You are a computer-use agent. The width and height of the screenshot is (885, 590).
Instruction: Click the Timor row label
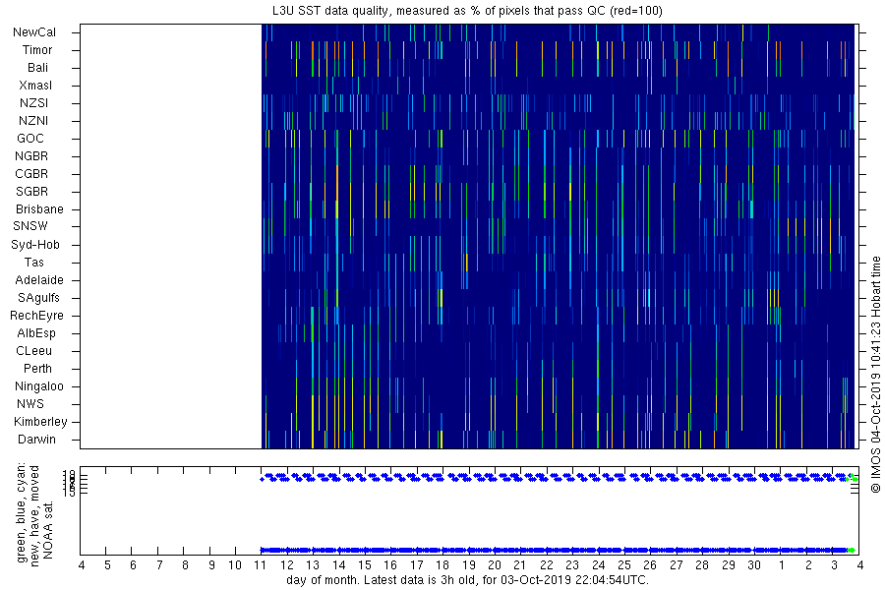[x=37, y=50]
